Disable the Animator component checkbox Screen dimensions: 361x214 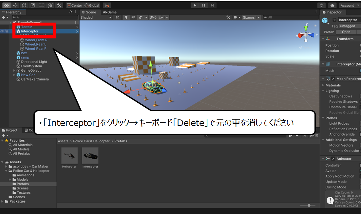pyautogui.click(x=333, y=159)
